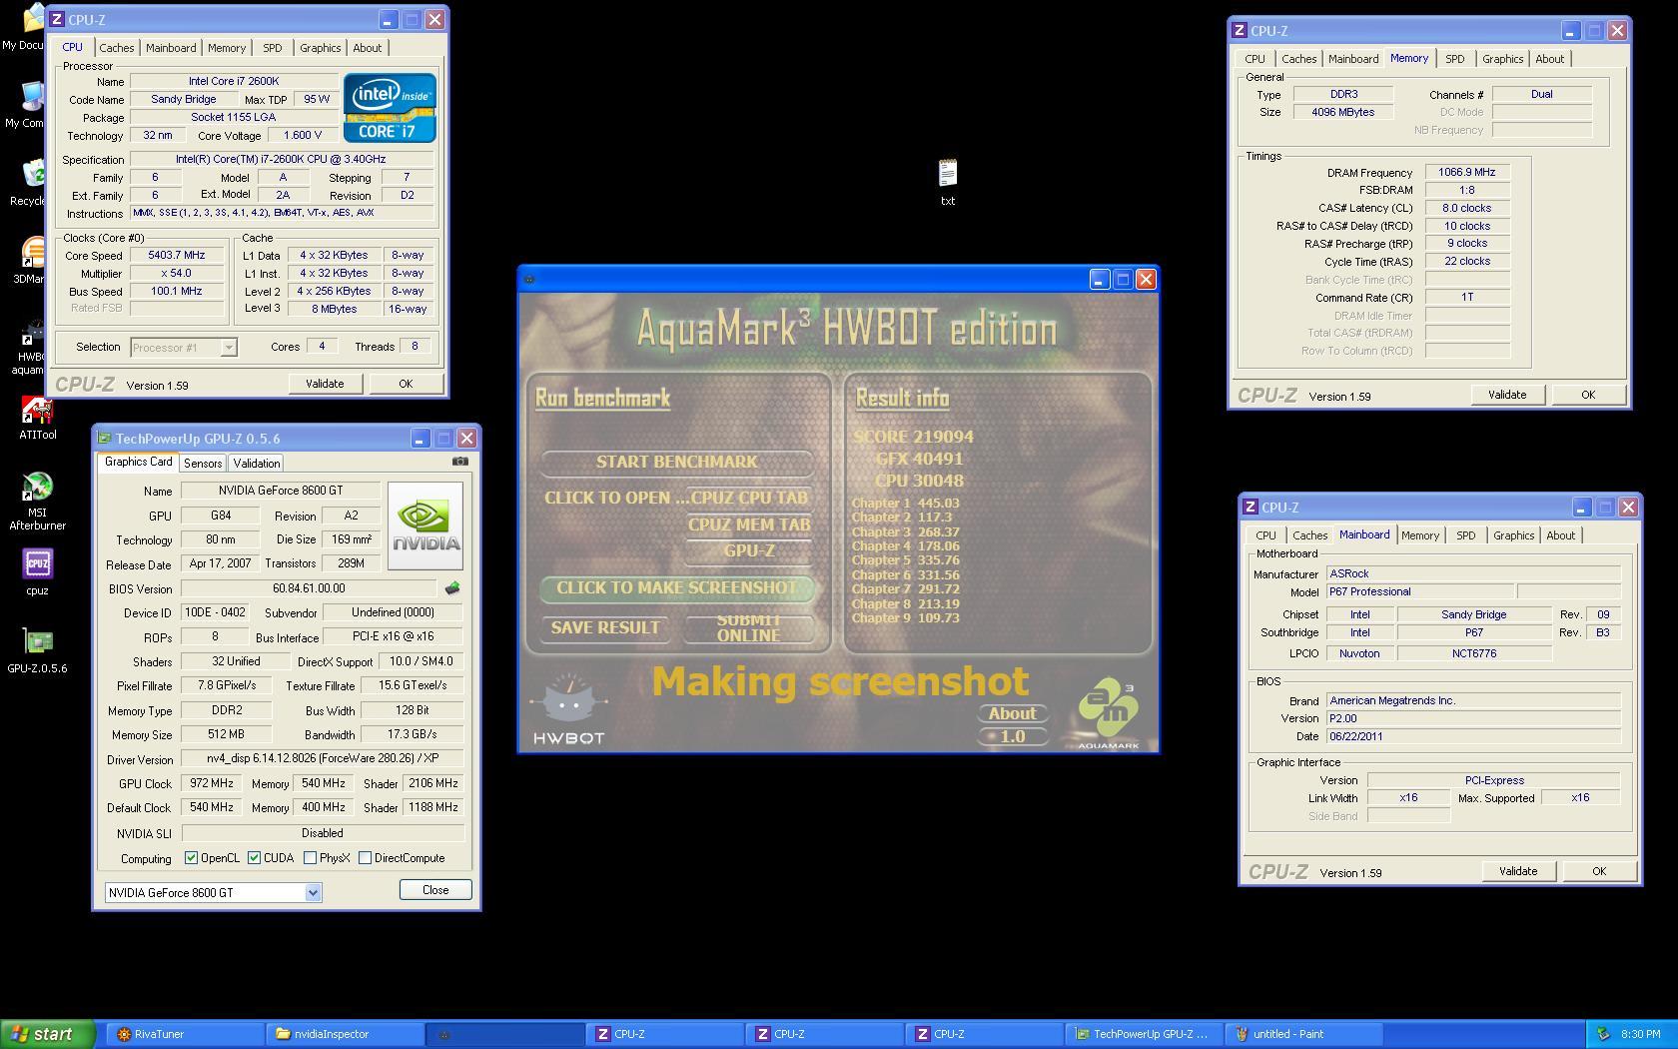Viewport: 1678px width, 1049px height.
Task: Open the cpuz desktop shortcut
Action: [37, 571]
